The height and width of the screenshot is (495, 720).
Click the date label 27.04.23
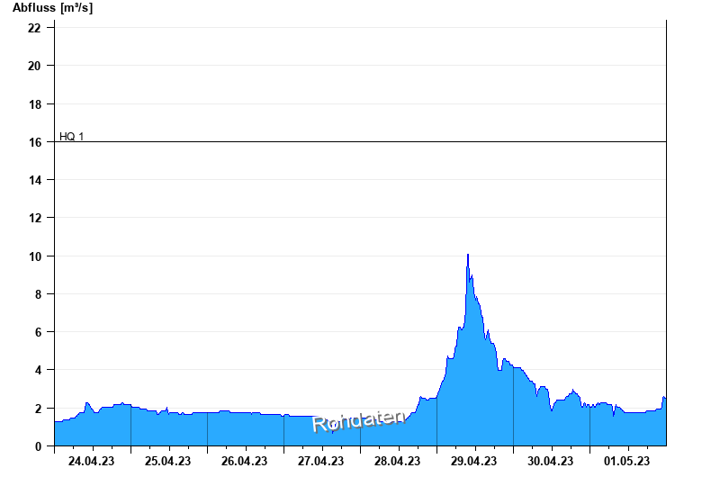click(320, 461)
